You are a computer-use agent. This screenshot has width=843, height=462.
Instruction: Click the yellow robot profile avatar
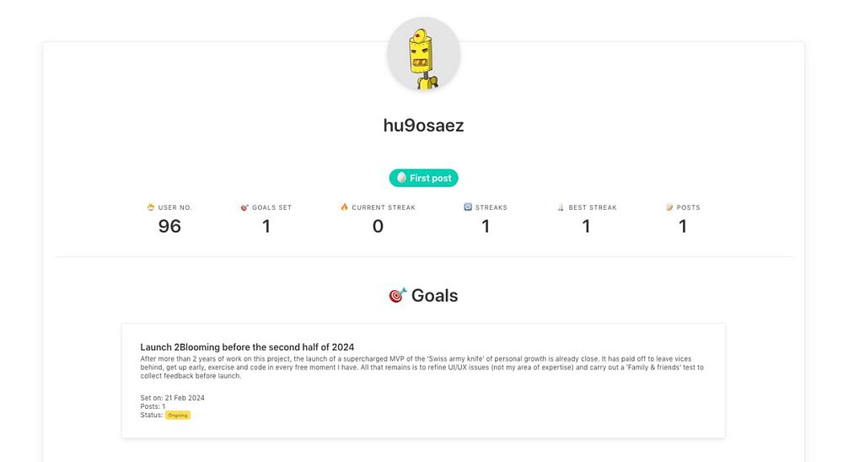coord(423,55)
